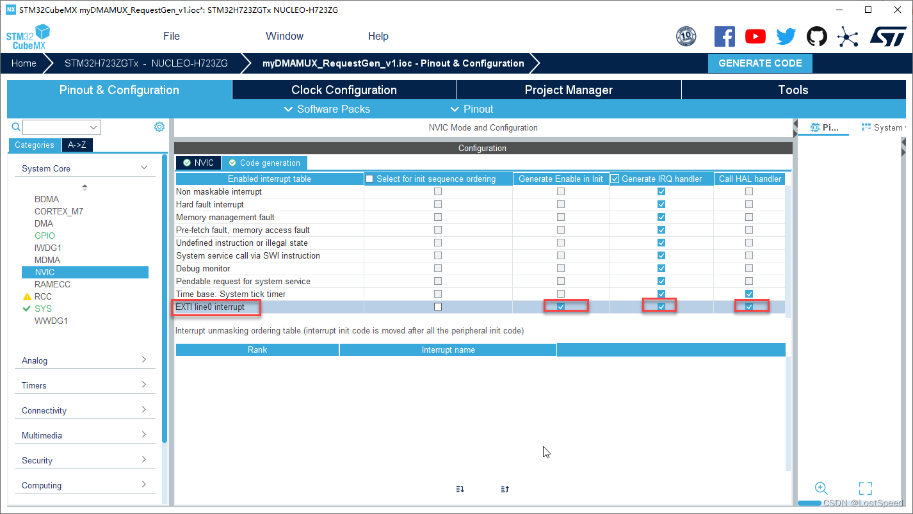Select the Code generation tab
Screen dimensions: 913x514
point(264,163)
